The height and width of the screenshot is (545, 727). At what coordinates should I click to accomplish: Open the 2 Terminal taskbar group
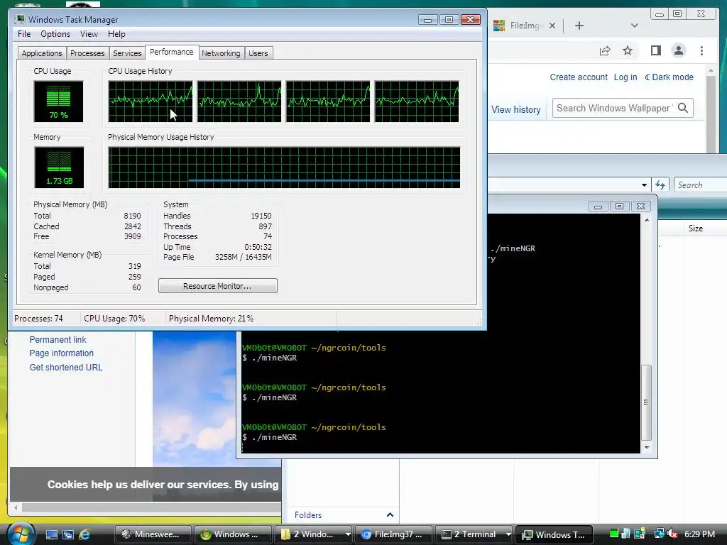tap(475, 534)
